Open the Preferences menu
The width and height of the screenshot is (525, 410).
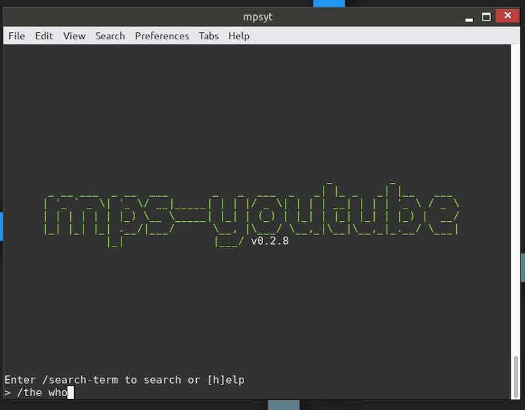click(x=161, y=36)
